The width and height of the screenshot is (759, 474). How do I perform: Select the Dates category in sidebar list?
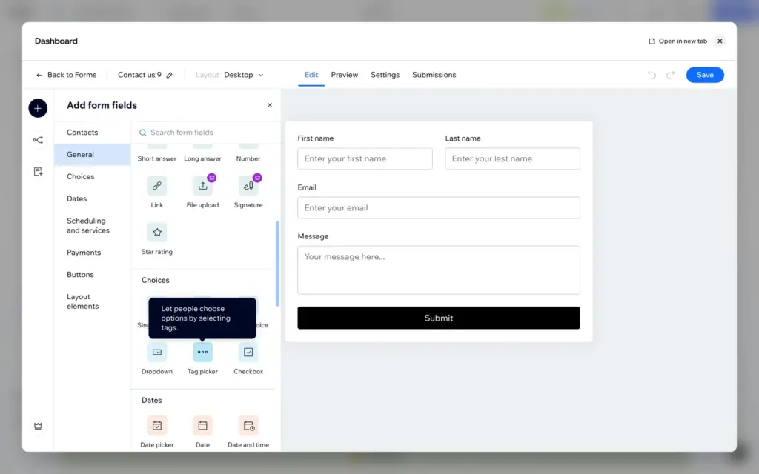tap(93, 198)
